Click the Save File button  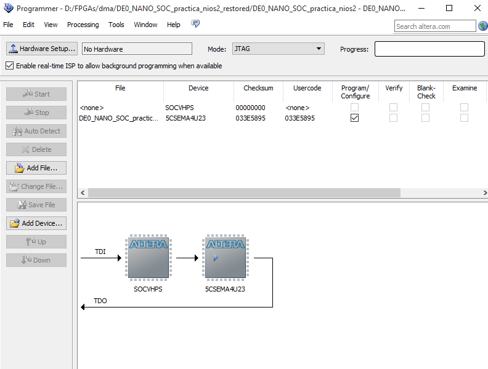click(x=36, y=205)
